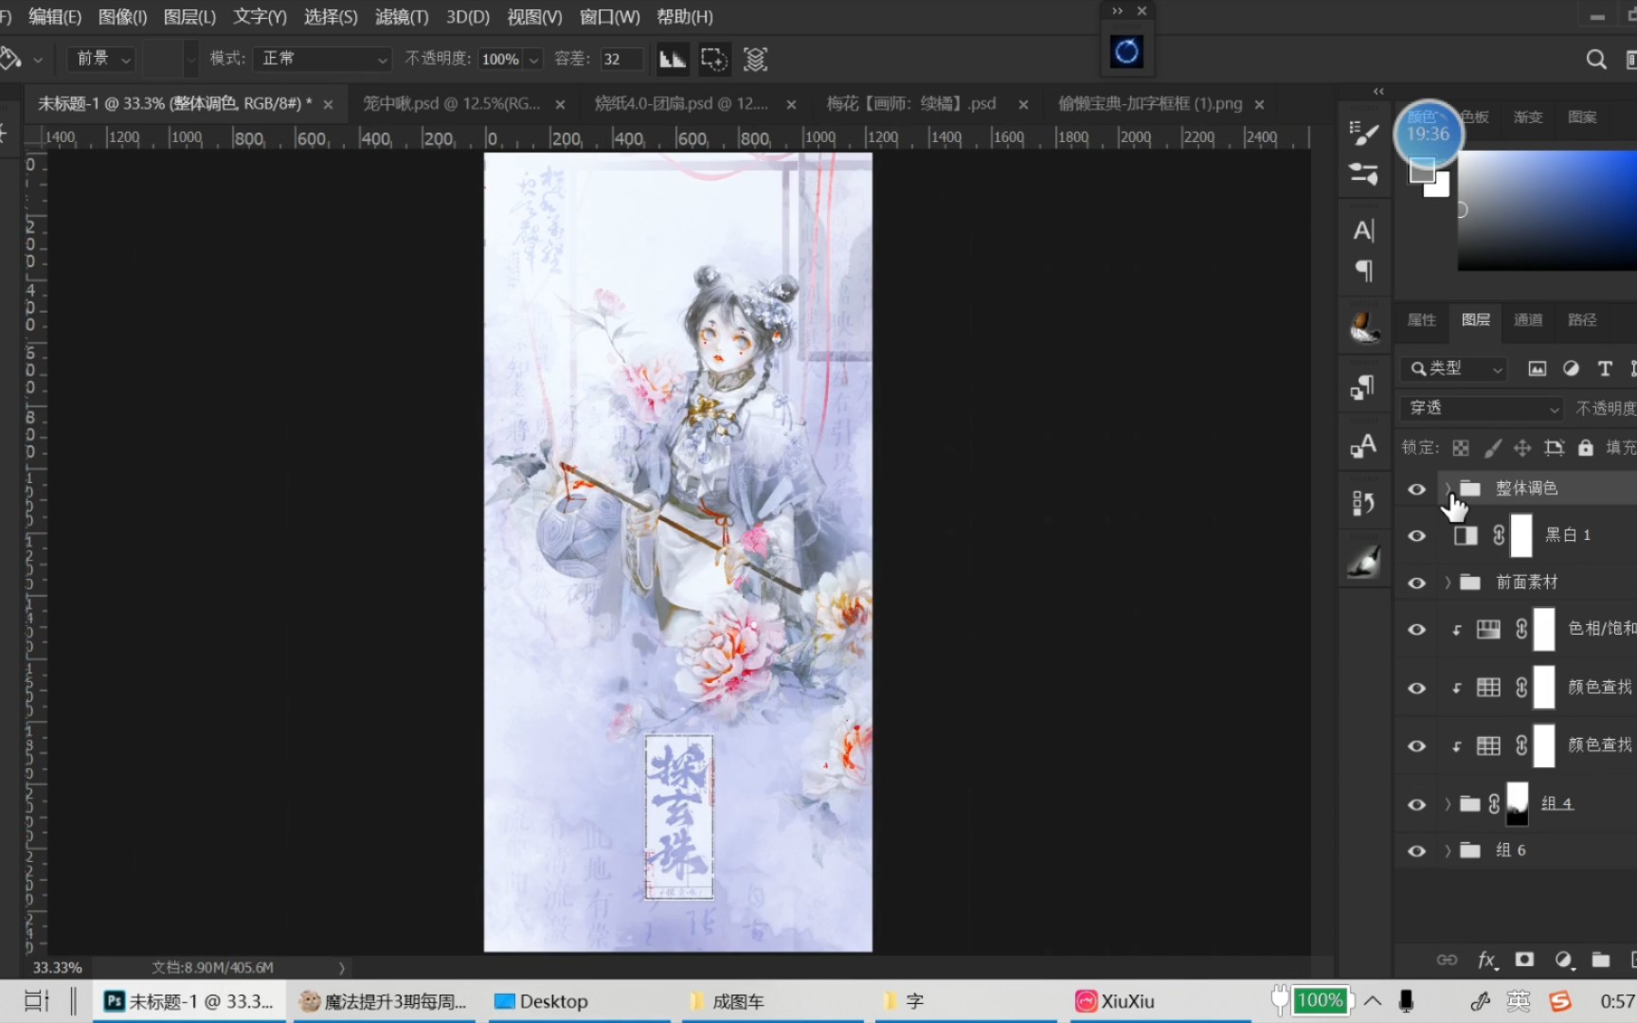Hide the 黑白 1 layer

coord(1416,535)
